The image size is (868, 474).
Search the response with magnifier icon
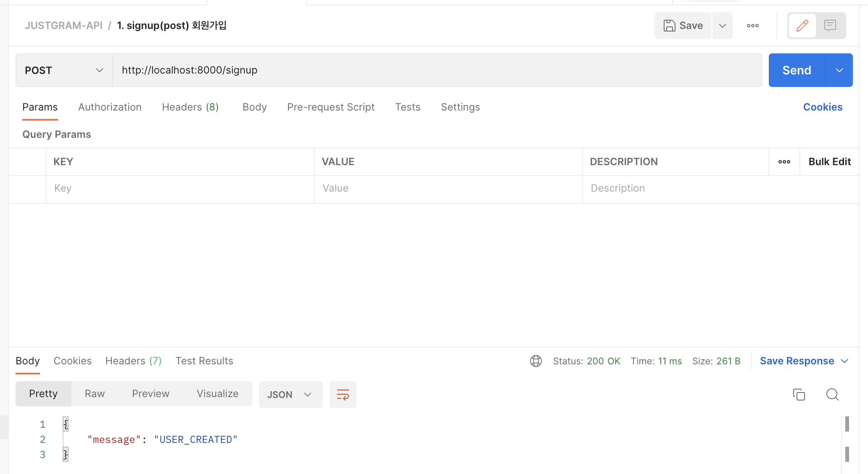coord(832,395)
